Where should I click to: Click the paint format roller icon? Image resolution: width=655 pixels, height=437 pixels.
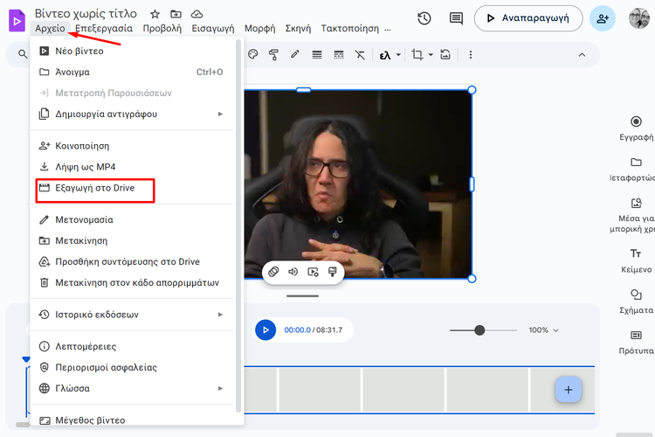pyautogui.click(x=273, y=55)
